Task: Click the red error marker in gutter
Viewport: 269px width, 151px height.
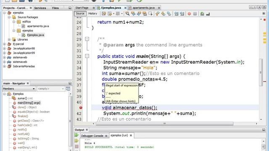Action: coord(81,108)
